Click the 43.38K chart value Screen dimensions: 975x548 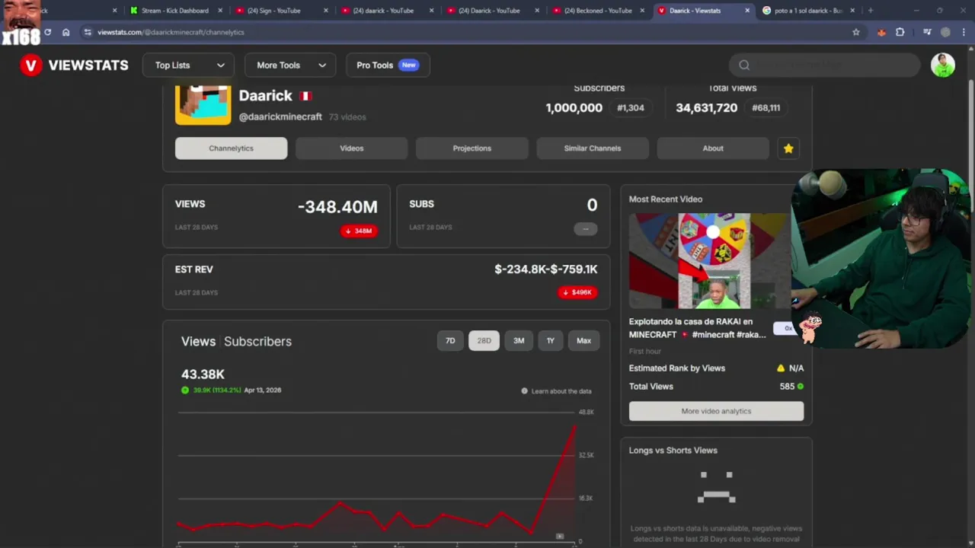pyautogui.click(x=203, y=374)
